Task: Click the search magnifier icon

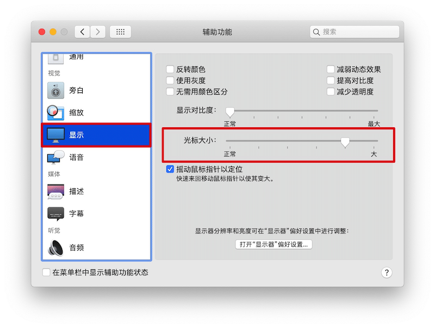Action: tap(316, 32)
